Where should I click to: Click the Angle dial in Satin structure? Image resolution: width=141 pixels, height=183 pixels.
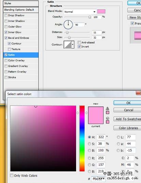coord(68,25)
